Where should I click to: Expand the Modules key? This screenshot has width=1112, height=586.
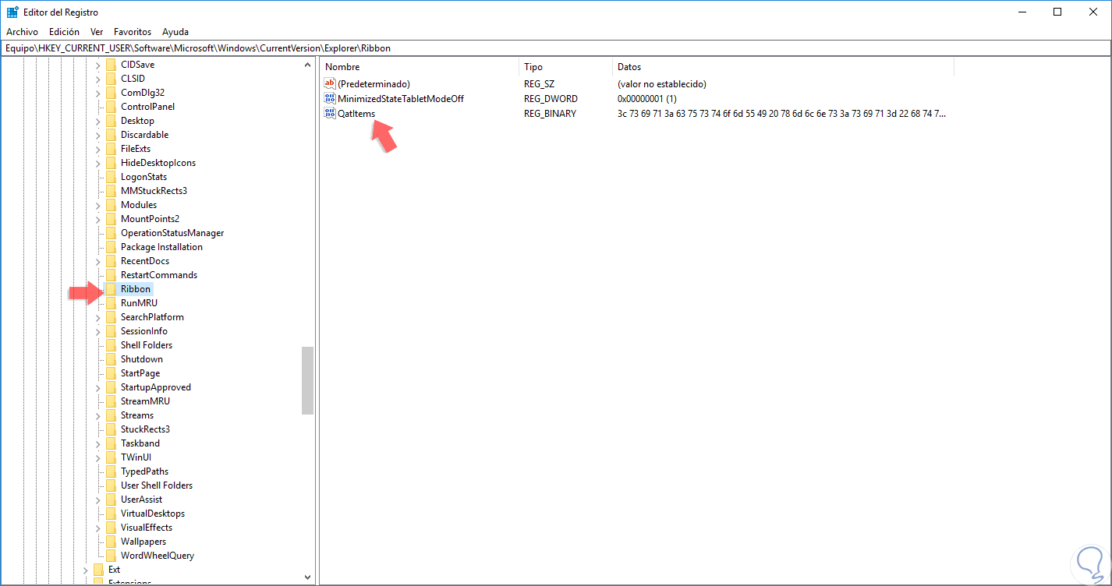click(x=98, y=205)
